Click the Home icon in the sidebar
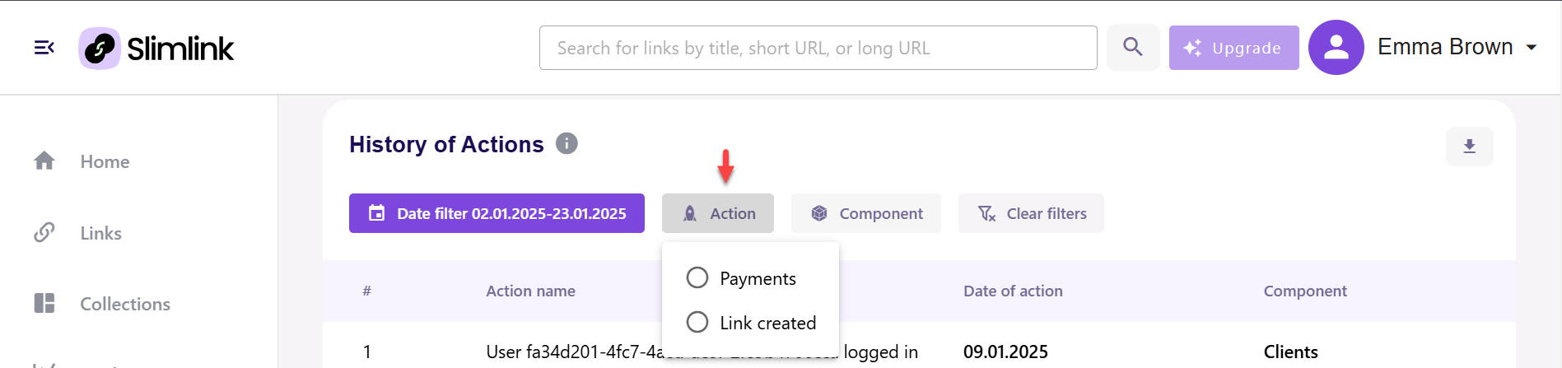 point(44,161)
